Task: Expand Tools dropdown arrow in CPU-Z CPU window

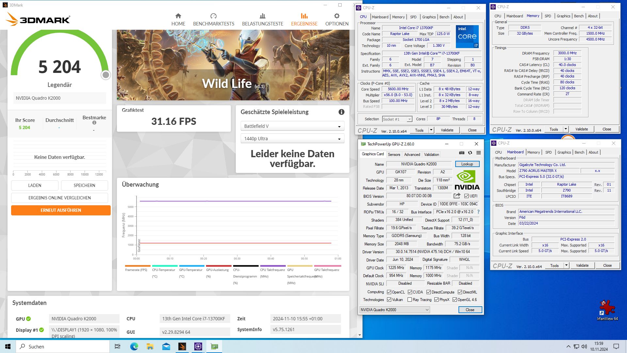Action: tap(431, 130)
